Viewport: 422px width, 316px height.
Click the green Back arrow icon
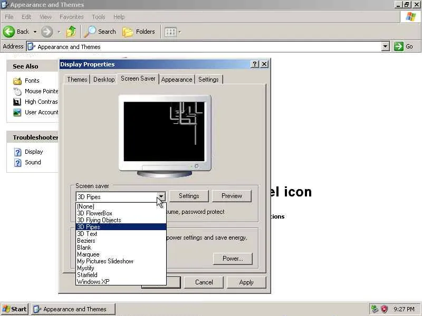(x=9, y=32)
